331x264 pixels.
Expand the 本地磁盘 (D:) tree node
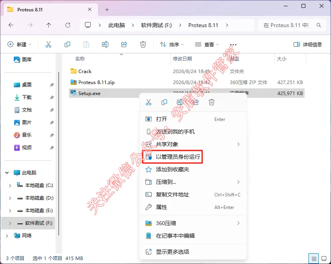pyautogui.click(x=10, y=198)
